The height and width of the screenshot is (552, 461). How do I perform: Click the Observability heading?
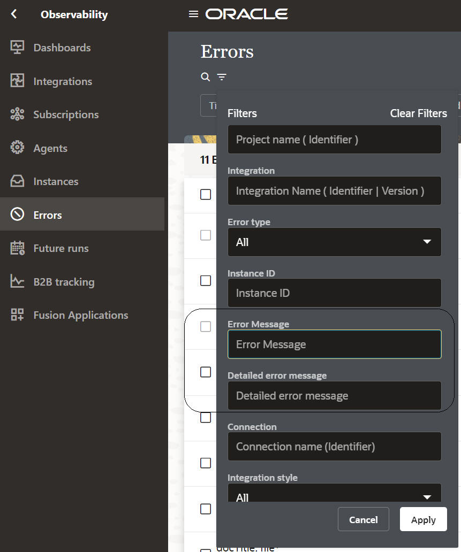(x=74, y=14)
